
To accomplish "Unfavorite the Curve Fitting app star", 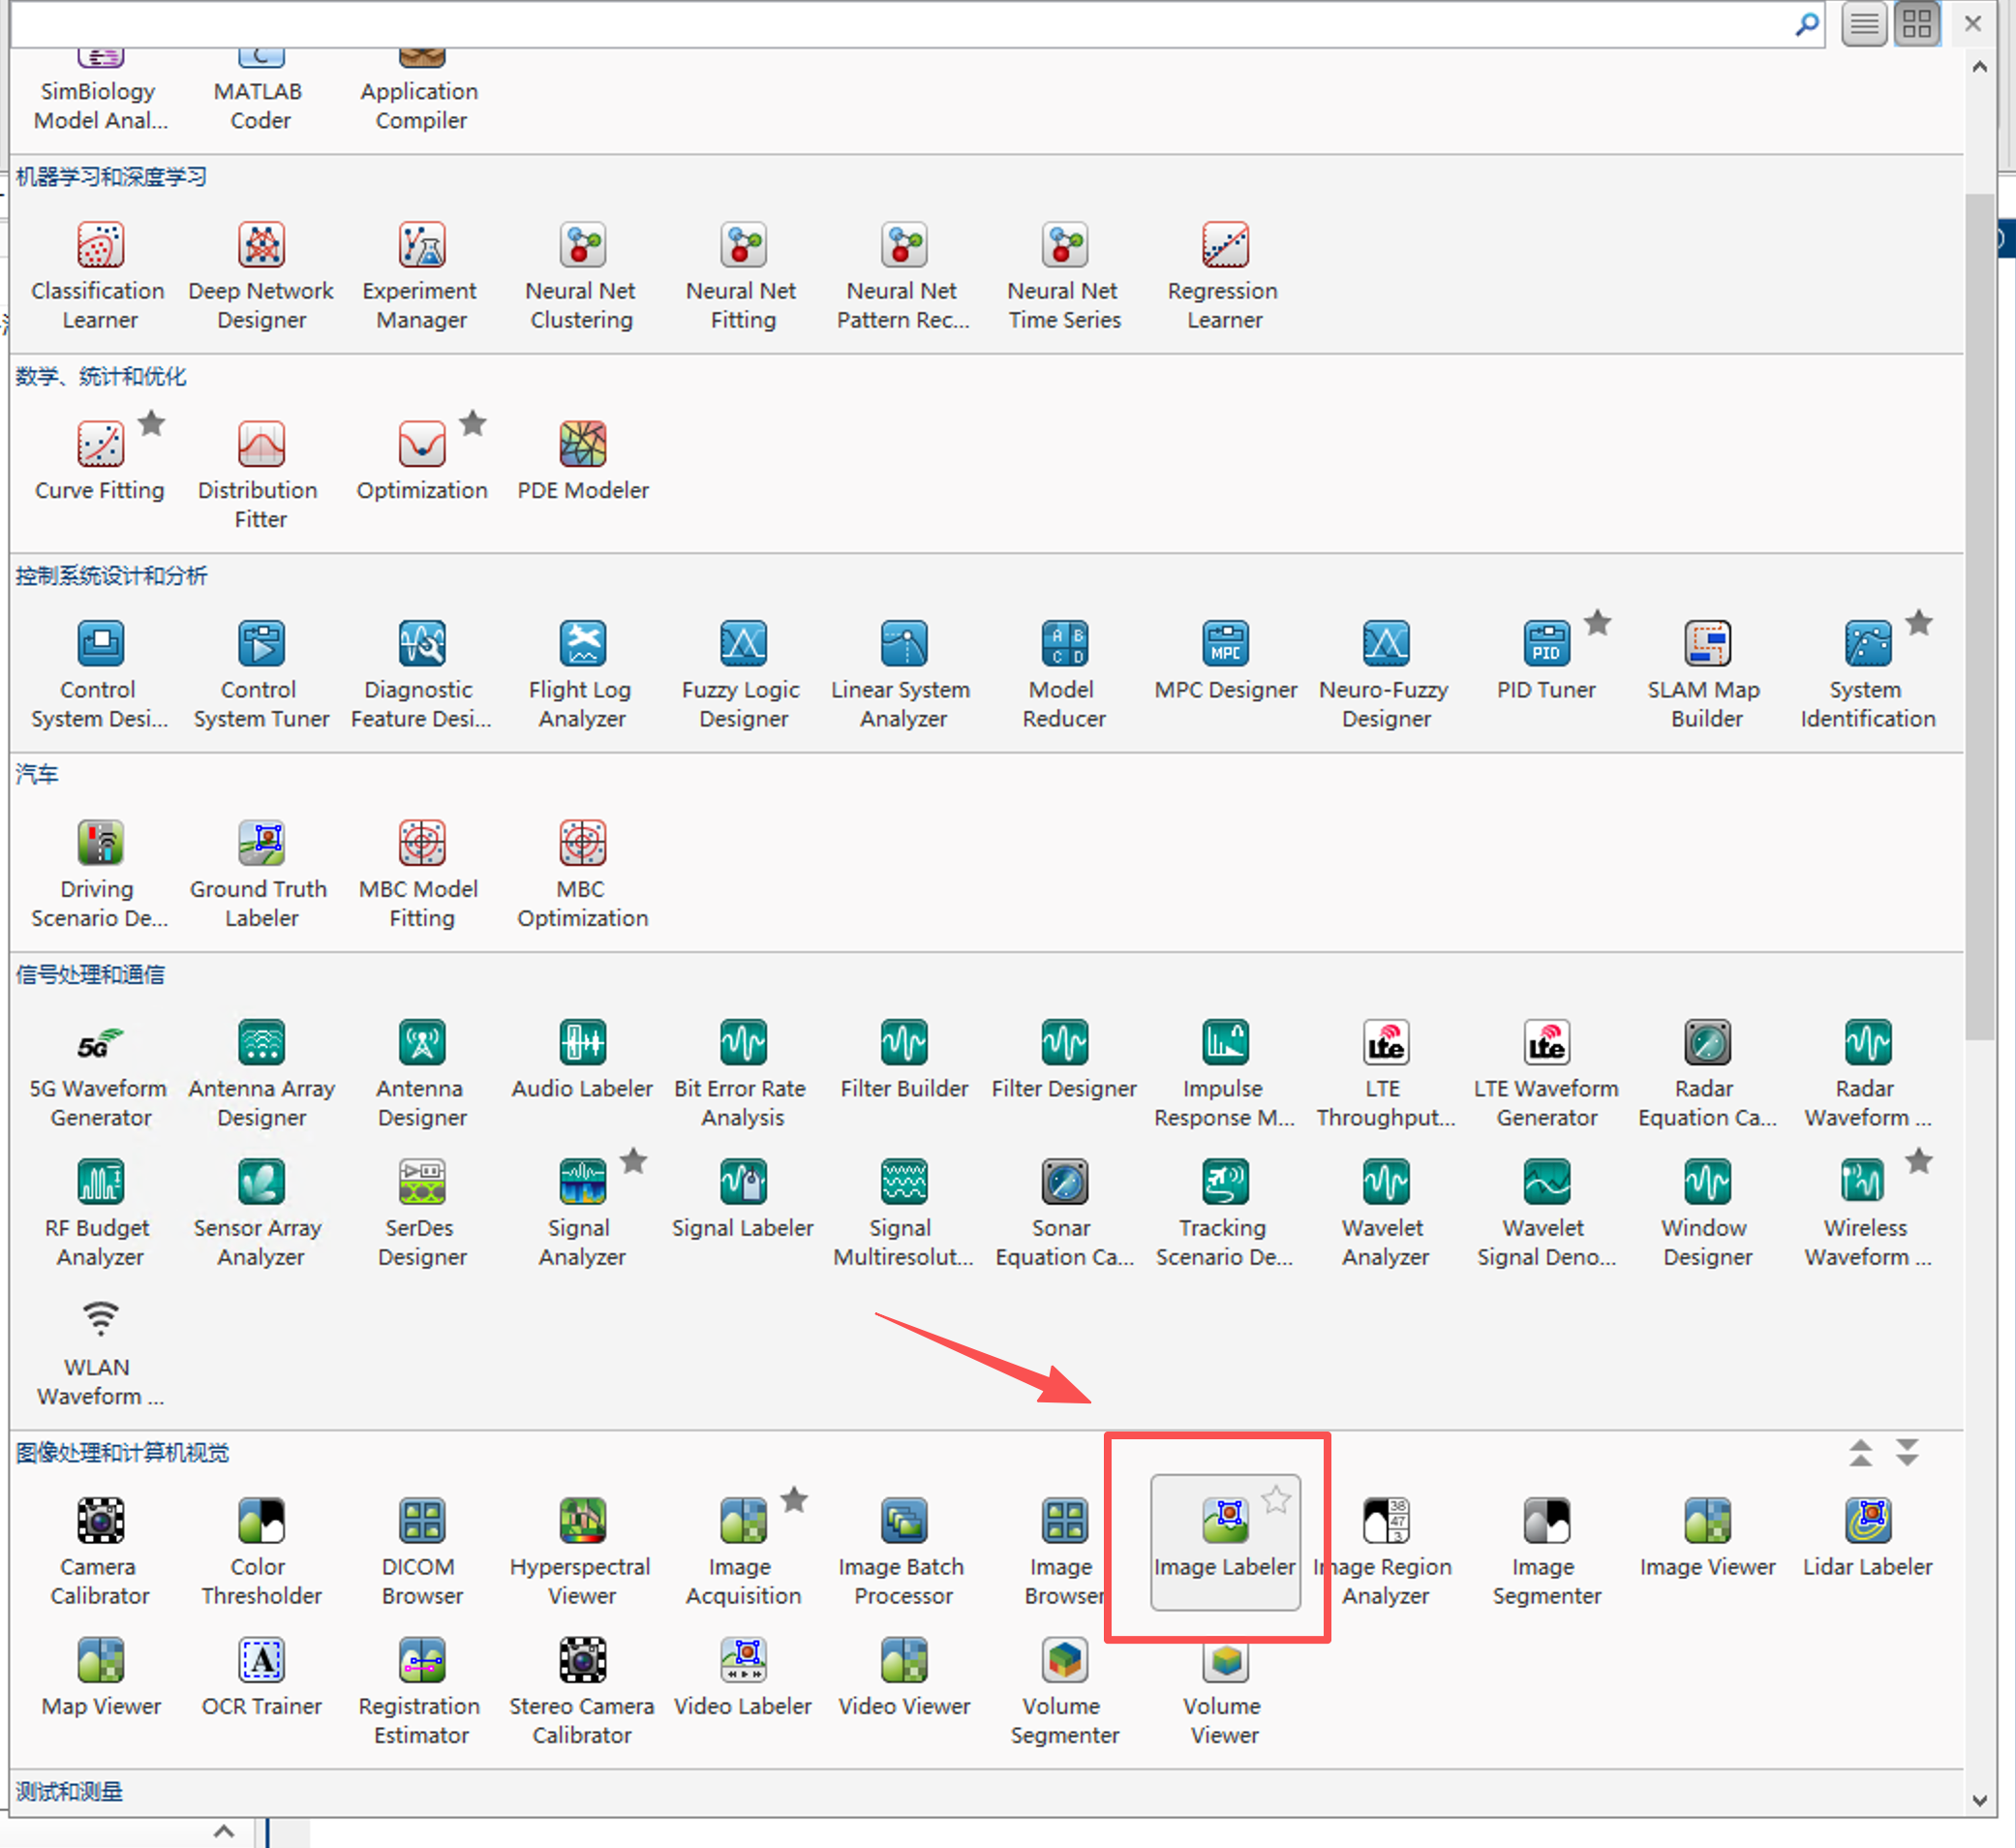I will pyautogui.click(x=152, y=423).
